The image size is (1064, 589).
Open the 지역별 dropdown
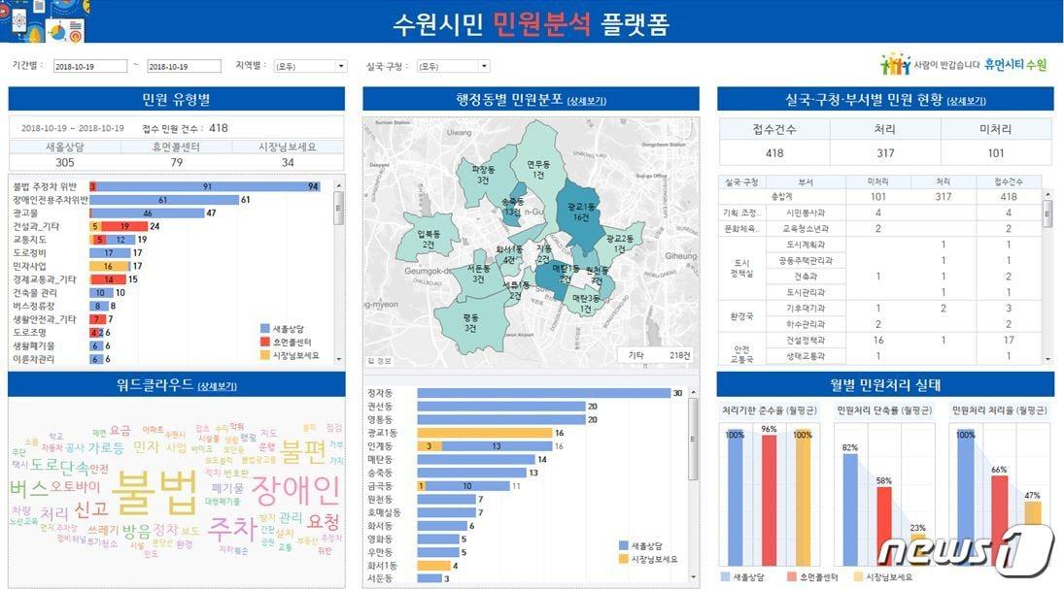313,65
